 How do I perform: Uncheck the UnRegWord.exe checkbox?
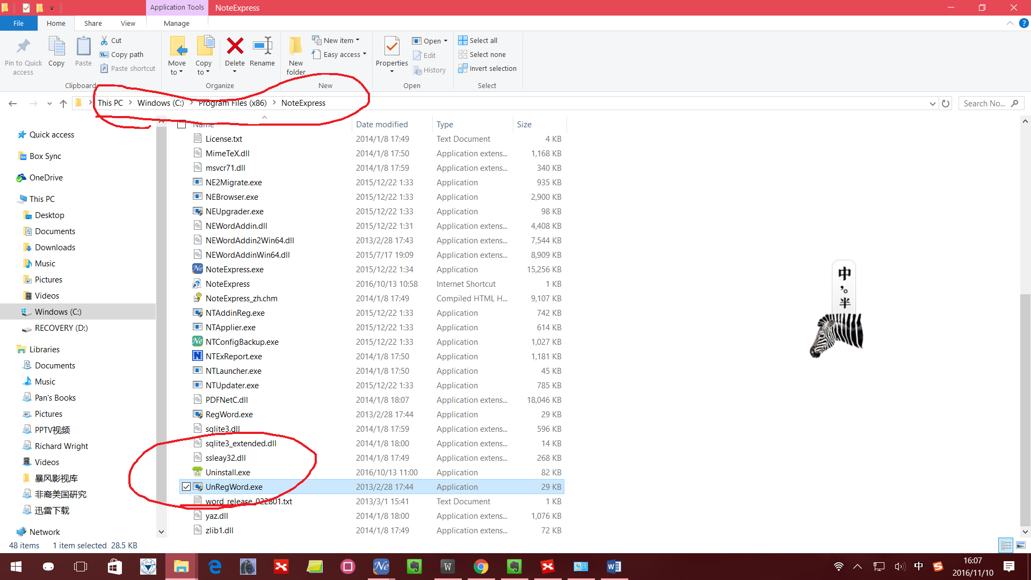pos(186,487)
